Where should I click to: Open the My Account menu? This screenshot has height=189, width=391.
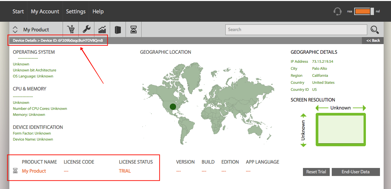click(x=45, y=11)
